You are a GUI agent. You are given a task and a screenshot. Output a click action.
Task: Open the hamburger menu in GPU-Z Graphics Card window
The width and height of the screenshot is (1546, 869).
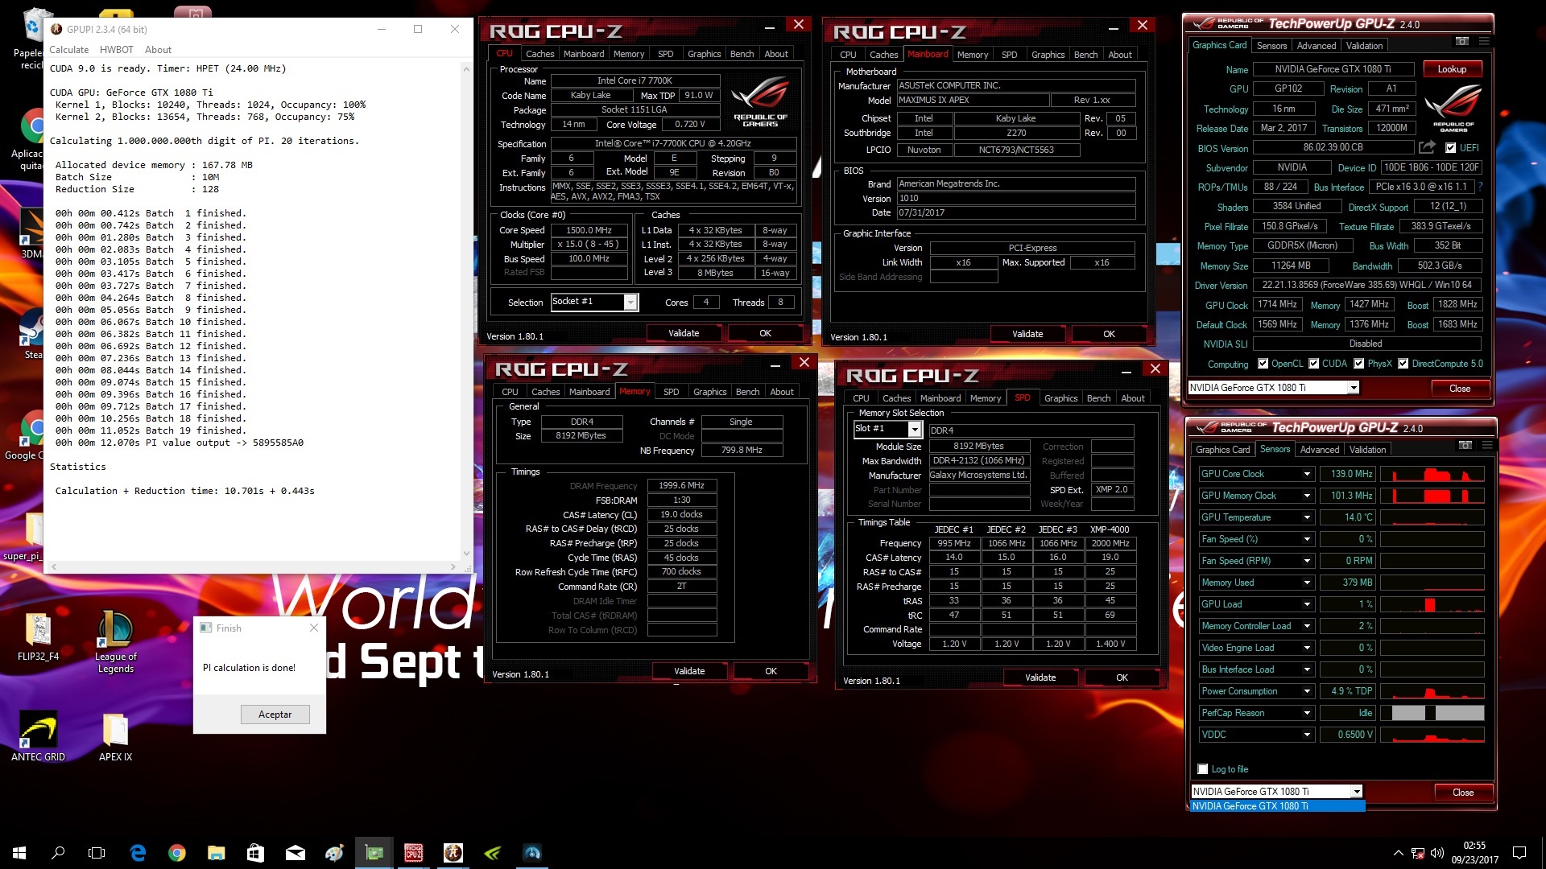tap(1484, 41)
